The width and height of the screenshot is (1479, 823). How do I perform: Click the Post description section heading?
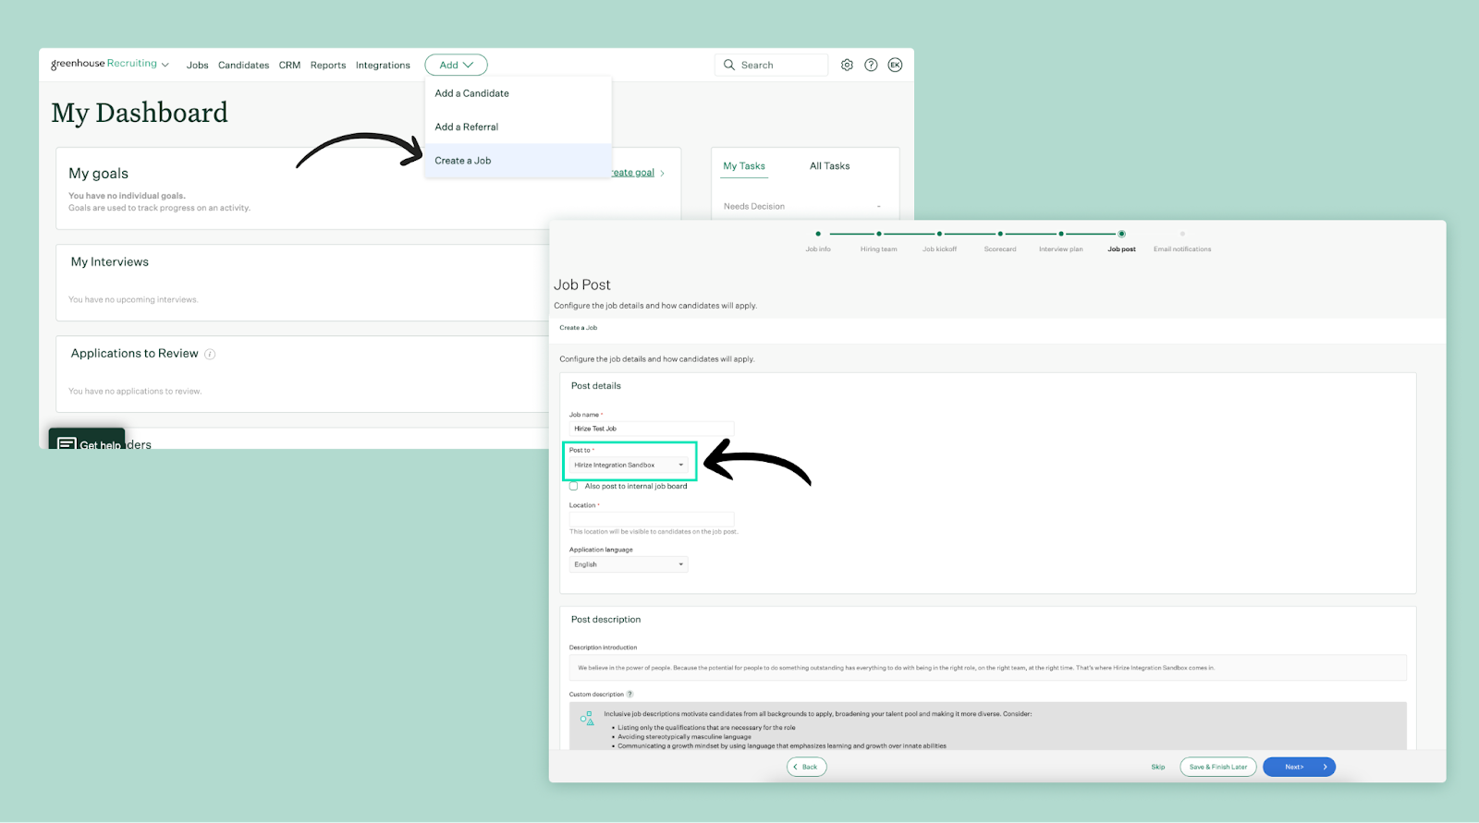tap(605, 620)
